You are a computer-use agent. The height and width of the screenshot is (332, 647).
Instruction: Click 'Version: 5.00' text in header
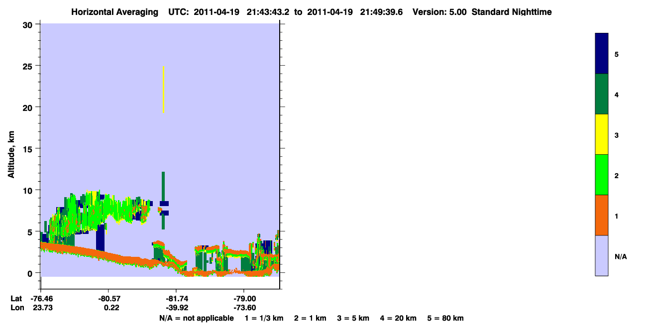click(x=440, y=12)
